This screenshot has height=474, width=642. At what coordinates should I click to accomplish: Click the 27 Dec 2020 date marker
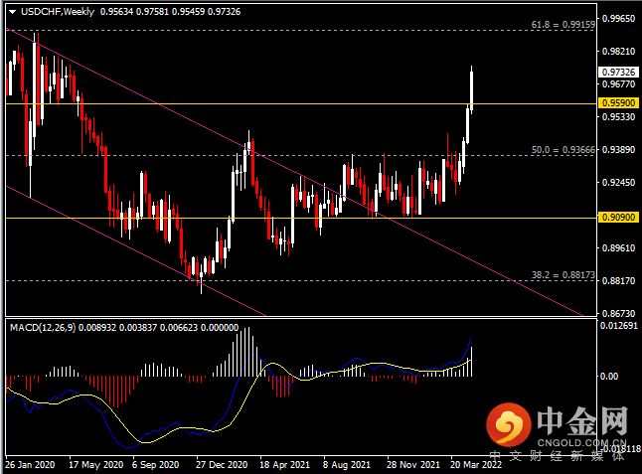(222, 465)
